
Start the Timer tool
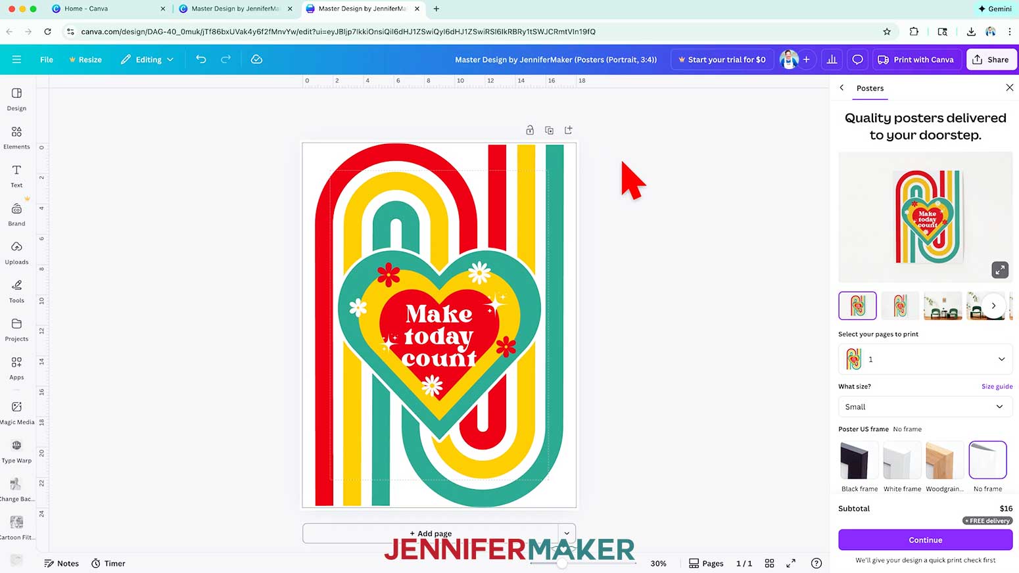(x=108, y=563)
